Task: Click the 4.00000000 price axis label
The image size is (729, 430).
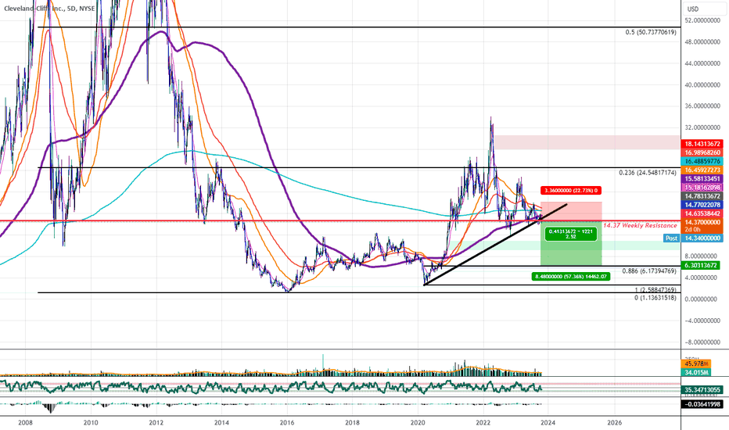Action: pyautogui.click(x=702, y=278)
